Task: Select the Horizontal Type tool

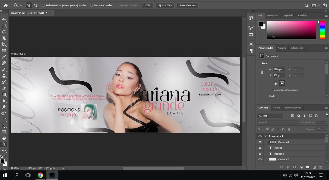Action: [4, 119]
